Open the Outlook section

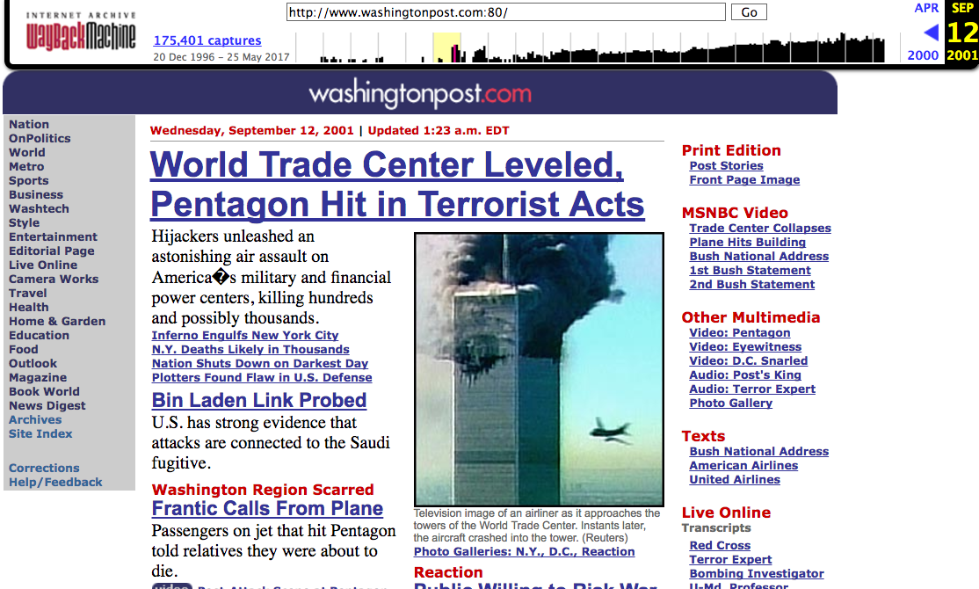tap(33, 364)
